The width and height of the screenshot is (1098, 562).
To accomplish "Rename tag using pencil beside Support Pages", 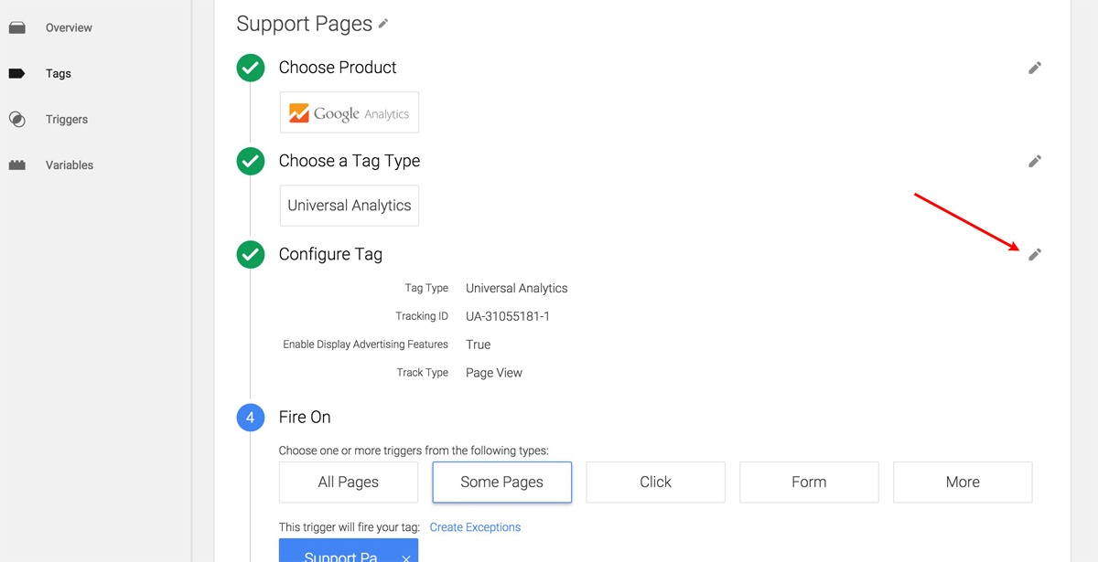I will [x=383, y=25].
